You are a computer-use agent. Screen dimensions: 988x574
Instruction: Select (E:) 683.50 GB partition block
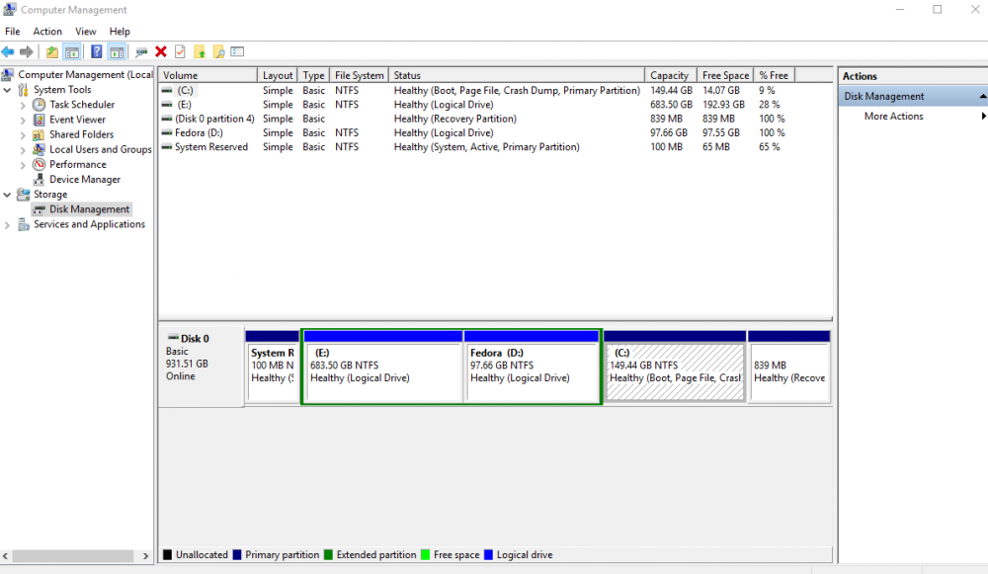click(383, 367)
